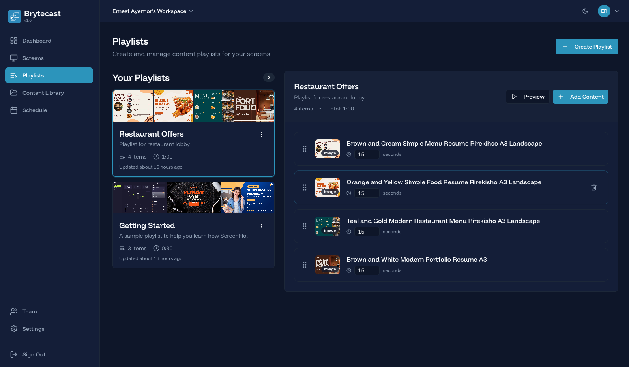629x367 pixels.
Task: Click the Add Content button
Action: click(x=580, y=97)
